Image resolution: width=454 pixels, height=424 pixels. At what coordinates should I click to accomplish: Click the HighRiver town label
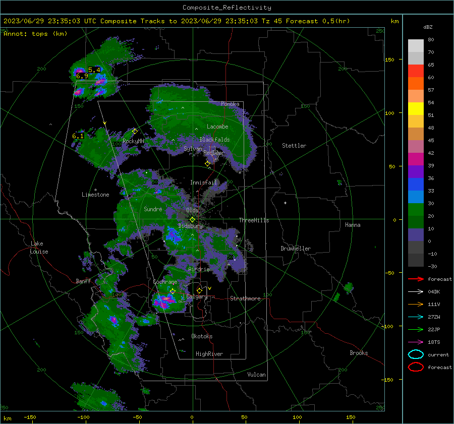coord(209,354)
